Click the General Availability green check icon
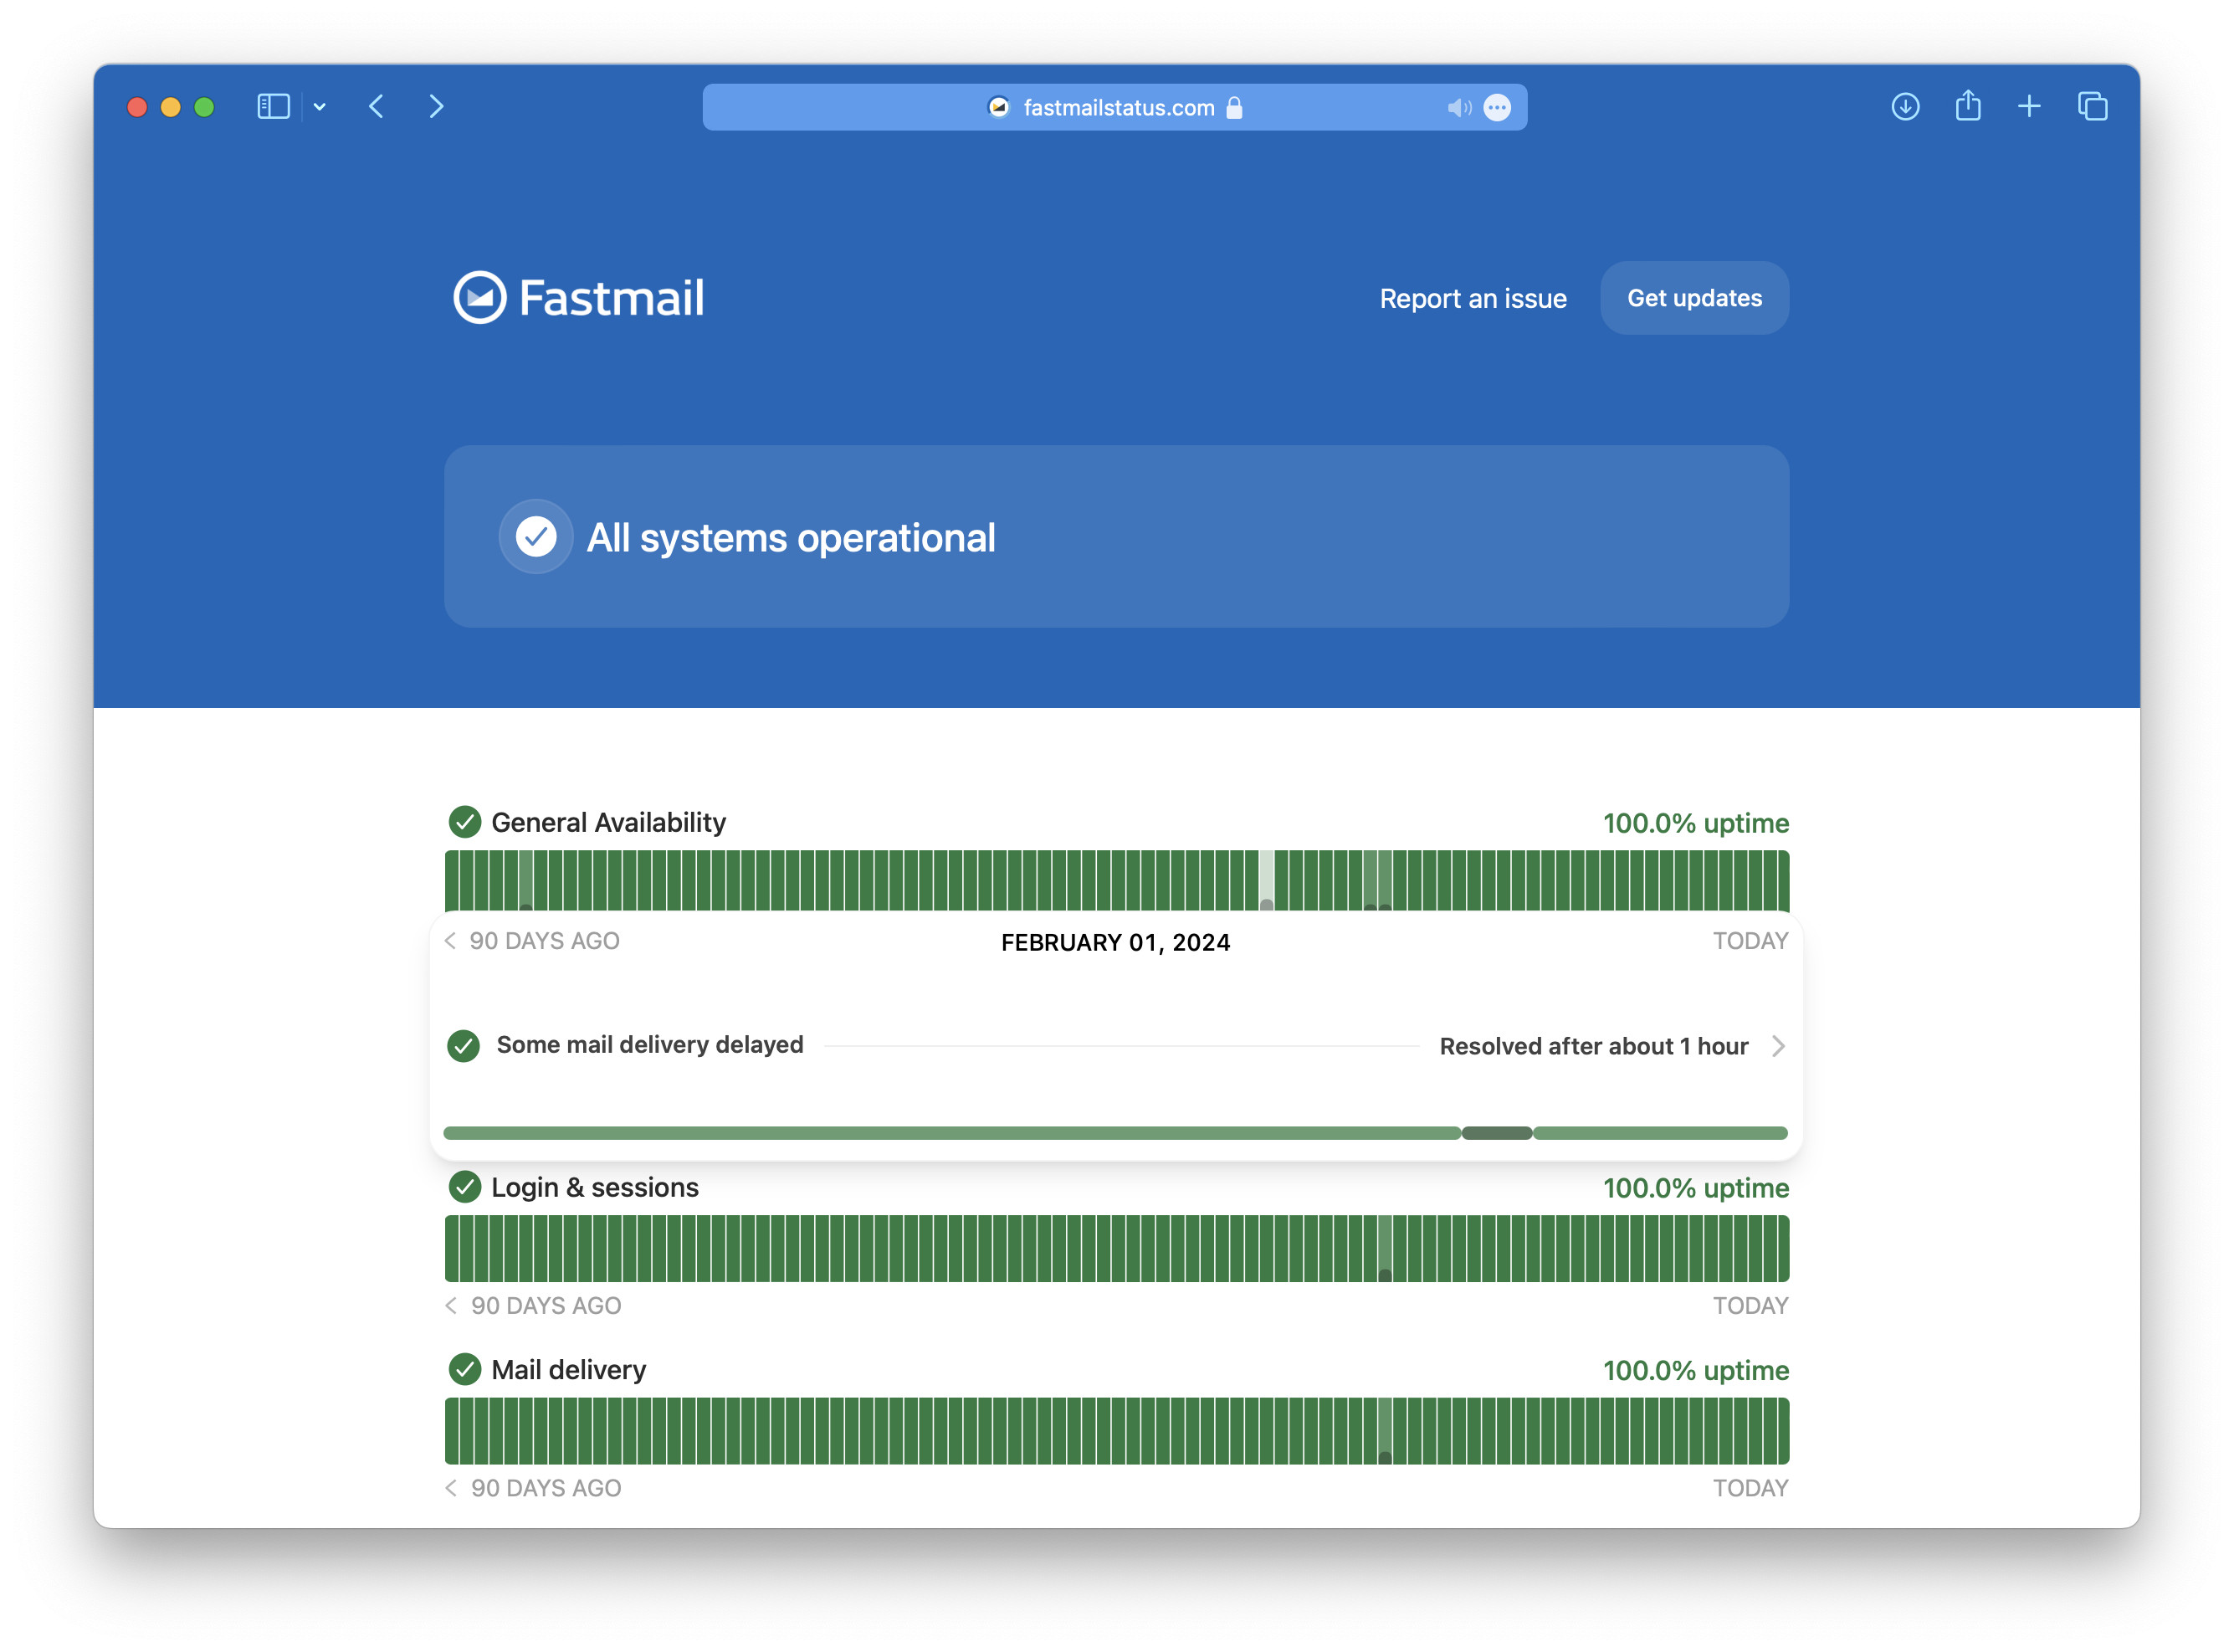 (x=465, y=822)
